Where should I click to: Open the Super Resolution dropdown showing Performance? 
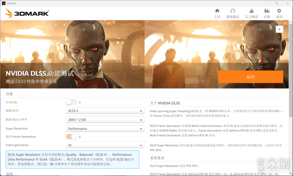(105, 128)
